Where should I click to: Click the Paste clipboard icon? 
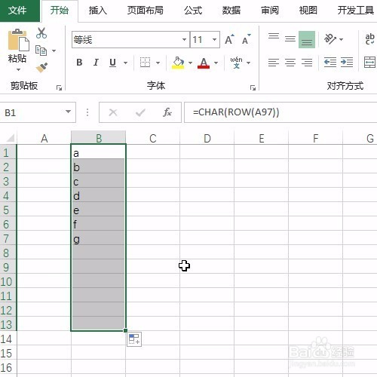(18, 40)
